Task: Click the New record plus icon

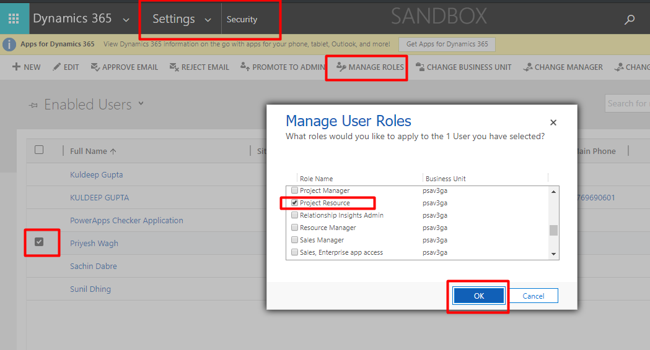Action: coord(17,67)
